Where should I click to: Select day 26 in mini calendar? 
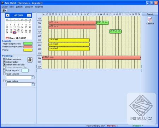(14, 33)
